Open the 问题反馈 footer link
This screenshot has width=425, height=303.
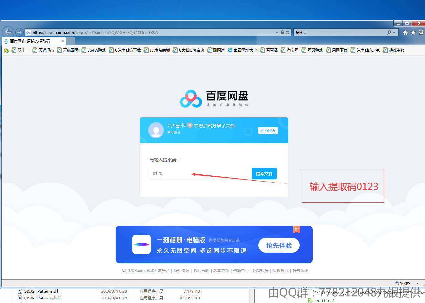(x=261, y=271)
